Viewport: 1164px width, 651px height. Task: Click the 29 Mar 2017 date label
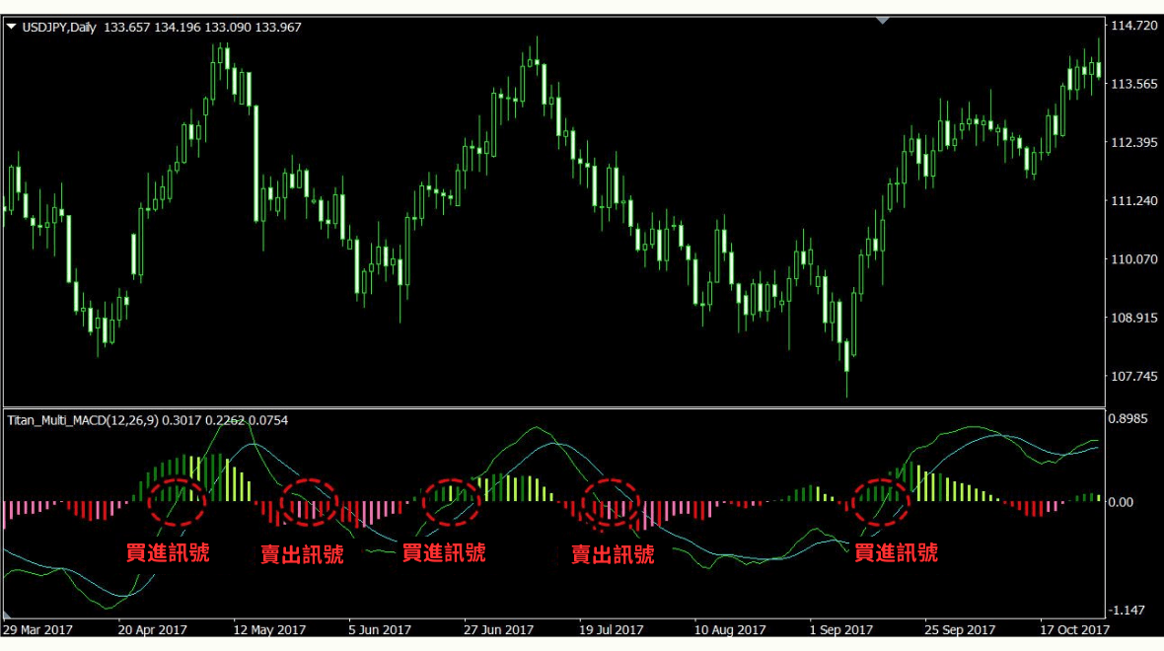(38, 629)
